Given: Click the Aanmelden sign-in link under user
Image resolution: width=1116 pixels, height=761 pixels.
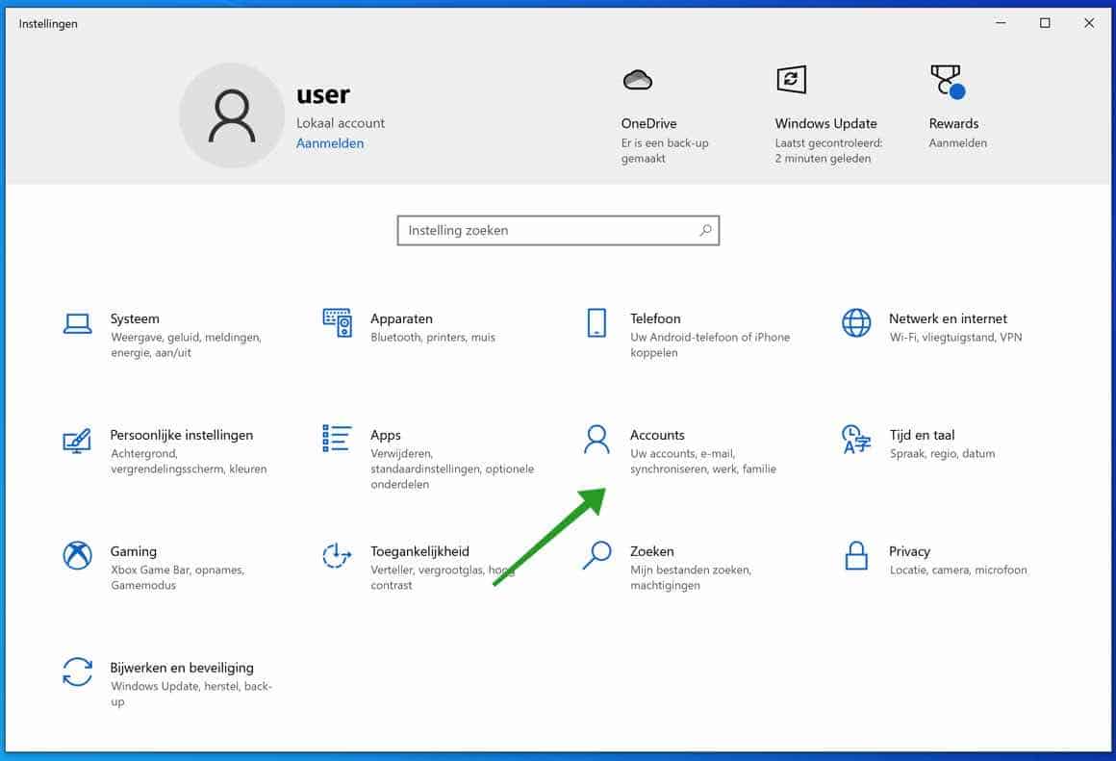Looking at the screenshot, I should coord(330,142).
